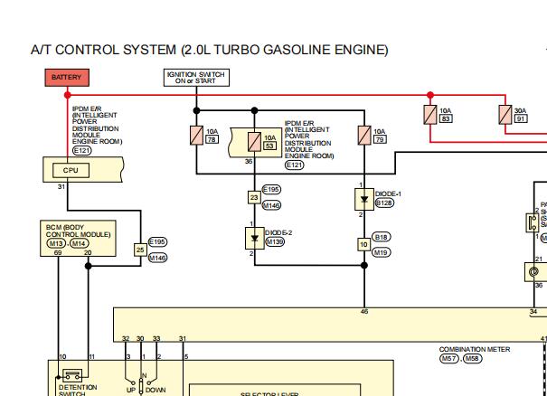
Task: Click the M19 connector label
Action: [x=381, y=252]
